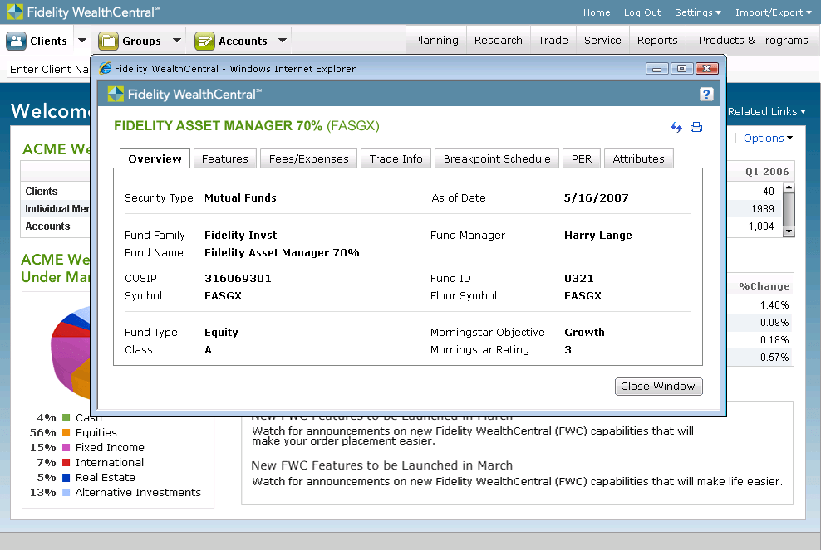This screenshot has height=550, width=821.
Task: Click the As of Date value 5/16/2007
Action: click(596, 197)
